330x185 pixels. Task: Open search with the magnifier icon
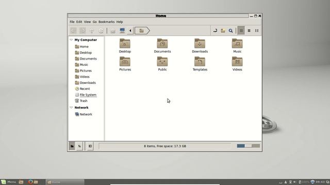pos(230,31)
